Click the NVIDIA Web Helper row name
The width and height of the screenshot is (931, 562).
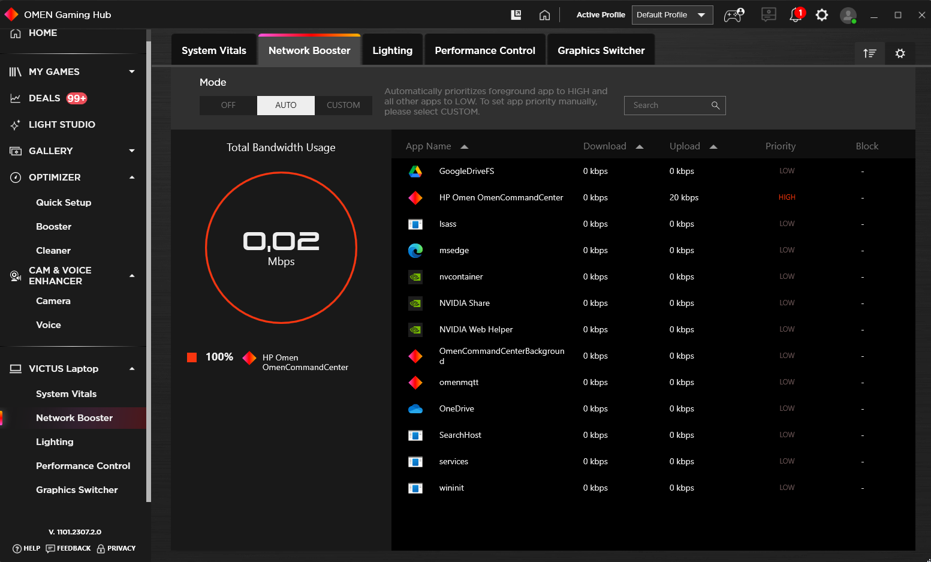pyautogui.click(x=476, y=330)
